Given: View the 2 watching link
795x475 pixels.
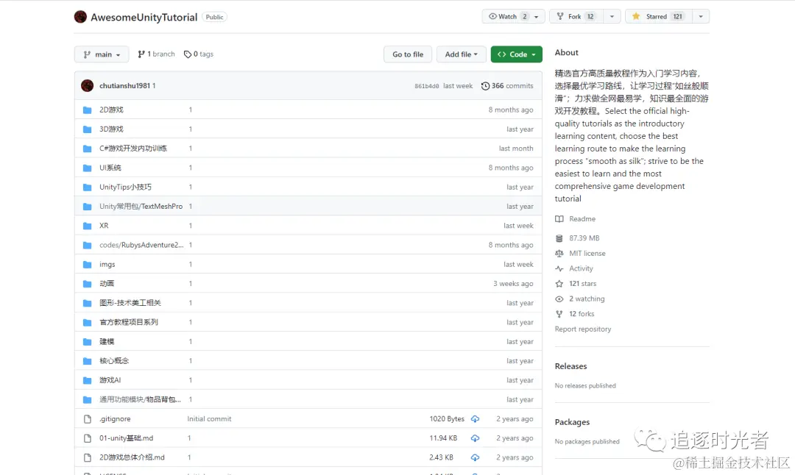Looking at the screenshot, I should coord(587,299).
